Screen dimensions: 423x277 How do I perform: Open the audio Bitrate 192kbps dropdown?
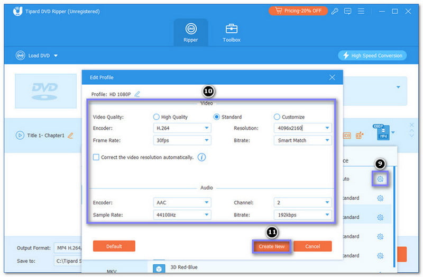pyautogui.click(x=302, y=215)
